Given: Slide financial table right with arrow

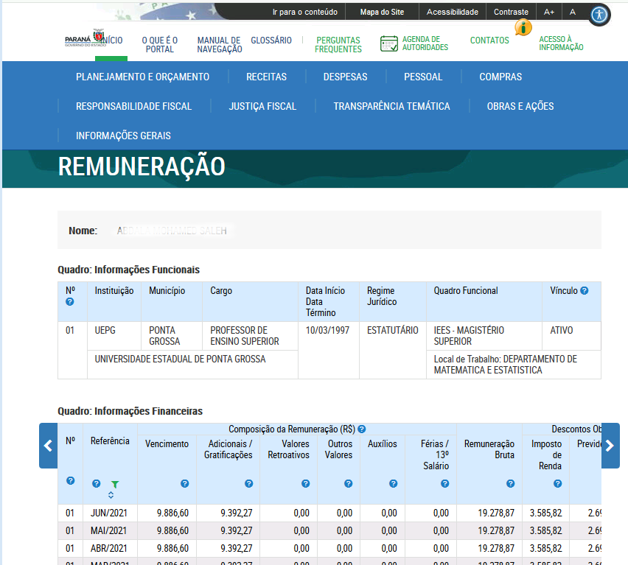Looking at the screenshot, I should 610,446.
